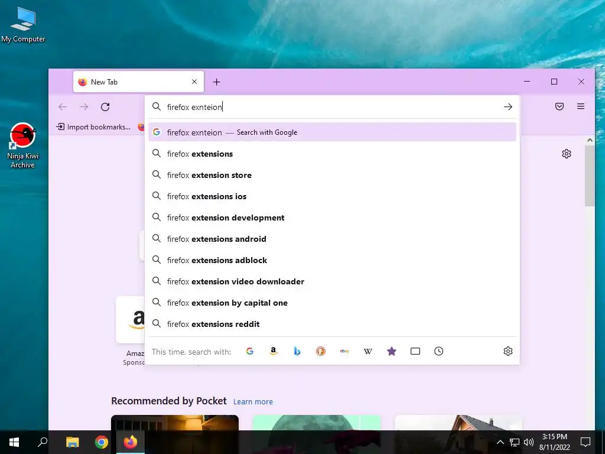Image resolution: width=605 pixels, height=454 pixels.
Task: Search this time with Bing icon
Action: click(297, 351)
